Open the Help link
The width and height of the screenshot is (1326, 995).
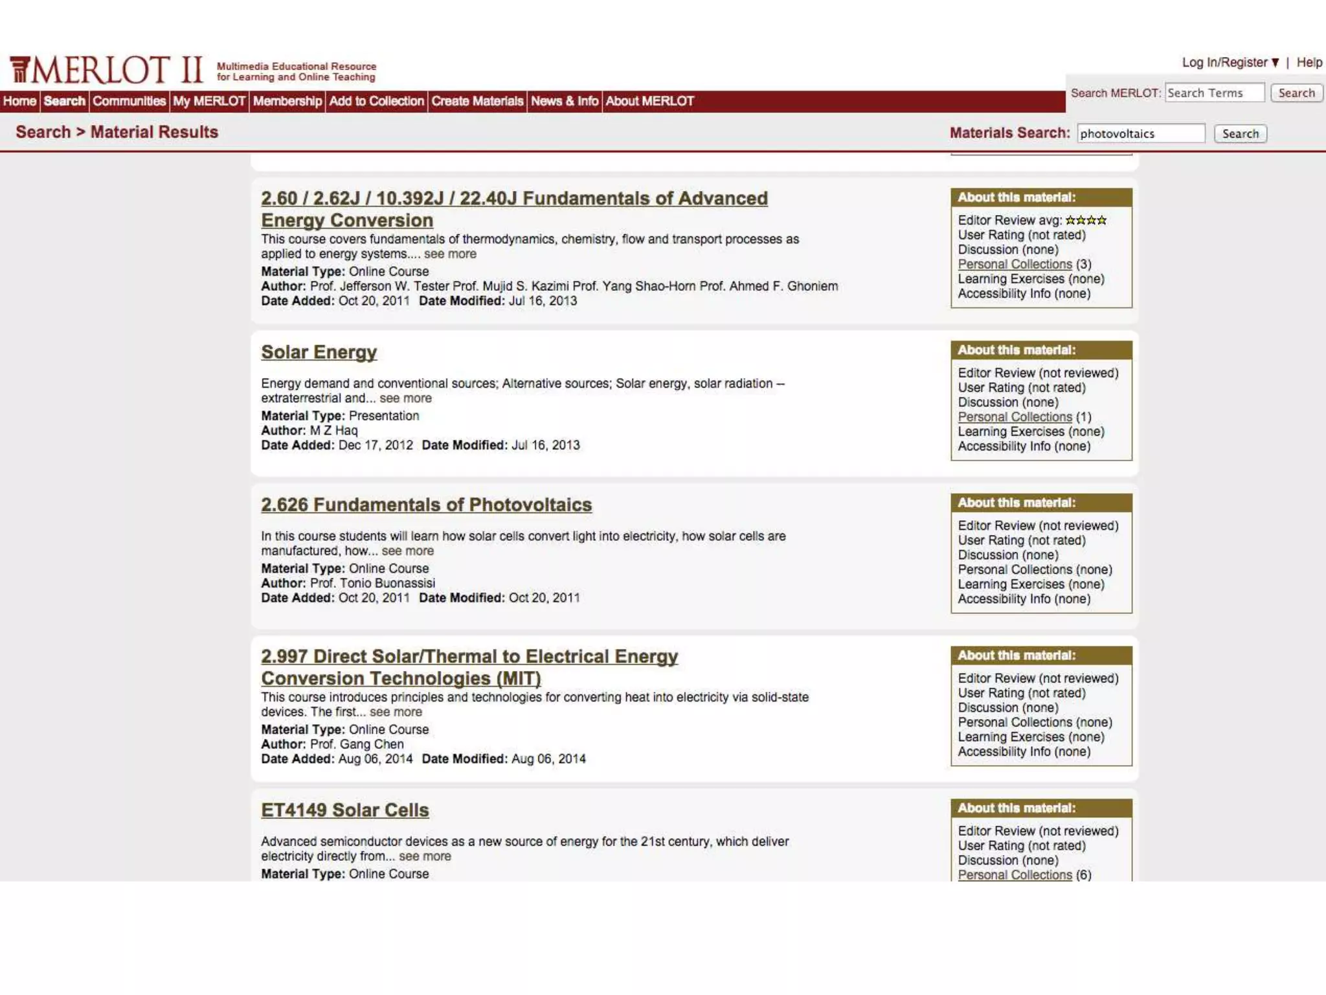tap(1309, 63)
